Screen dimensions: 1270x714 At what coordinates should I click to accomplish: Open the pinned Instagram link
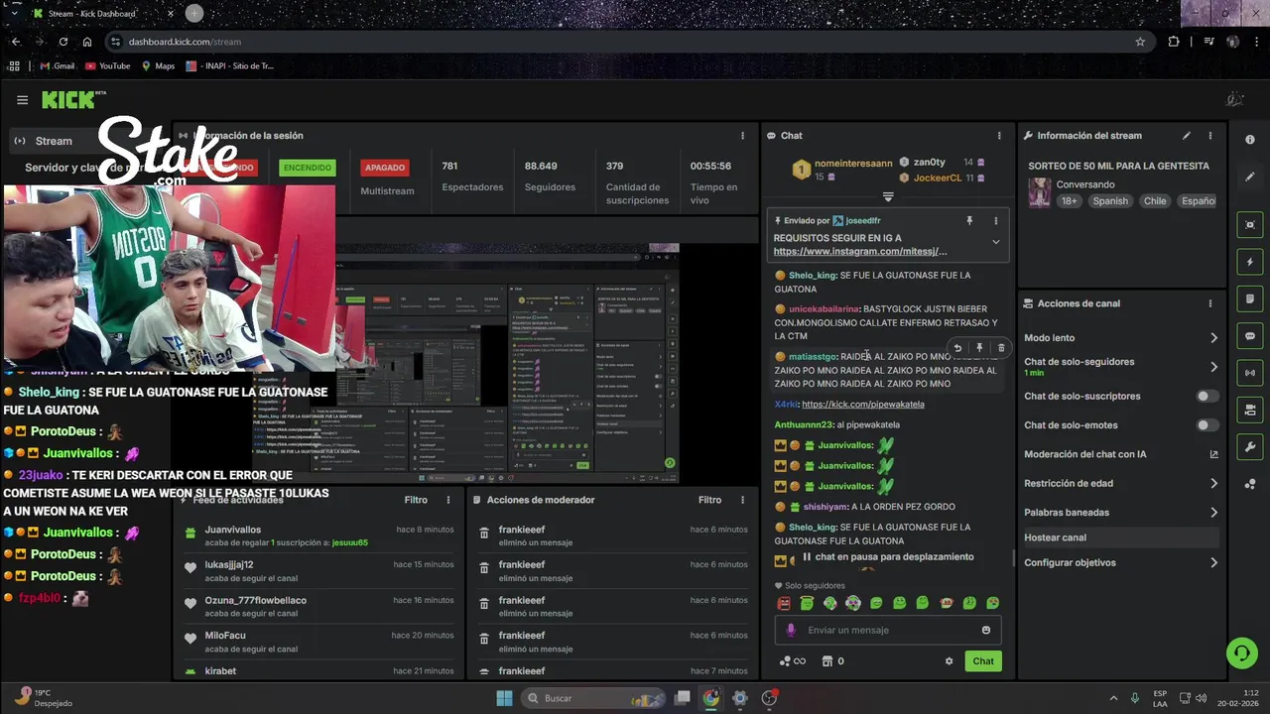coord(860,252)
